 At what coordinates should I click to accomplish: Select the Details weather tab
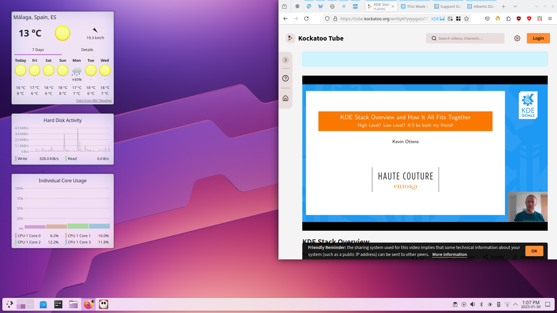[x=87, y=50]
